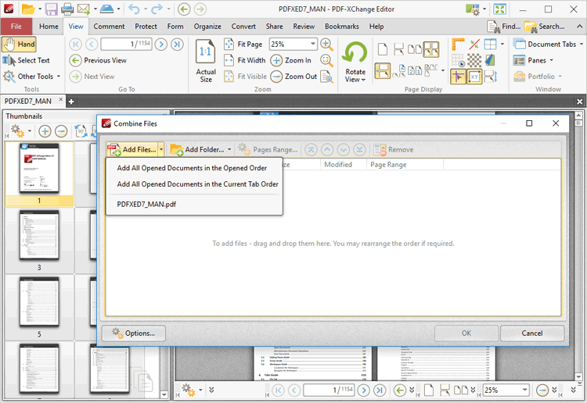Select page 1 thumbnail
Image resolution: width=587 pixels, height=403 pixels.
tap(39, 174)
